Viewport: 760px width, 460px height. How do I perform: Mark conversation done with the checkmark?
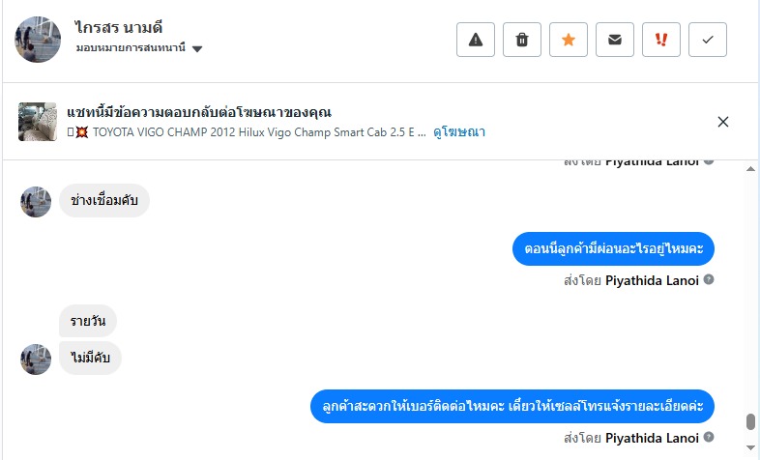click(708, 40)
